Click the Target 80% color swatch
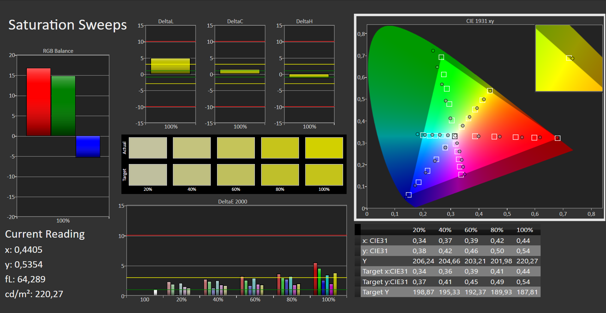 point(280,175)
